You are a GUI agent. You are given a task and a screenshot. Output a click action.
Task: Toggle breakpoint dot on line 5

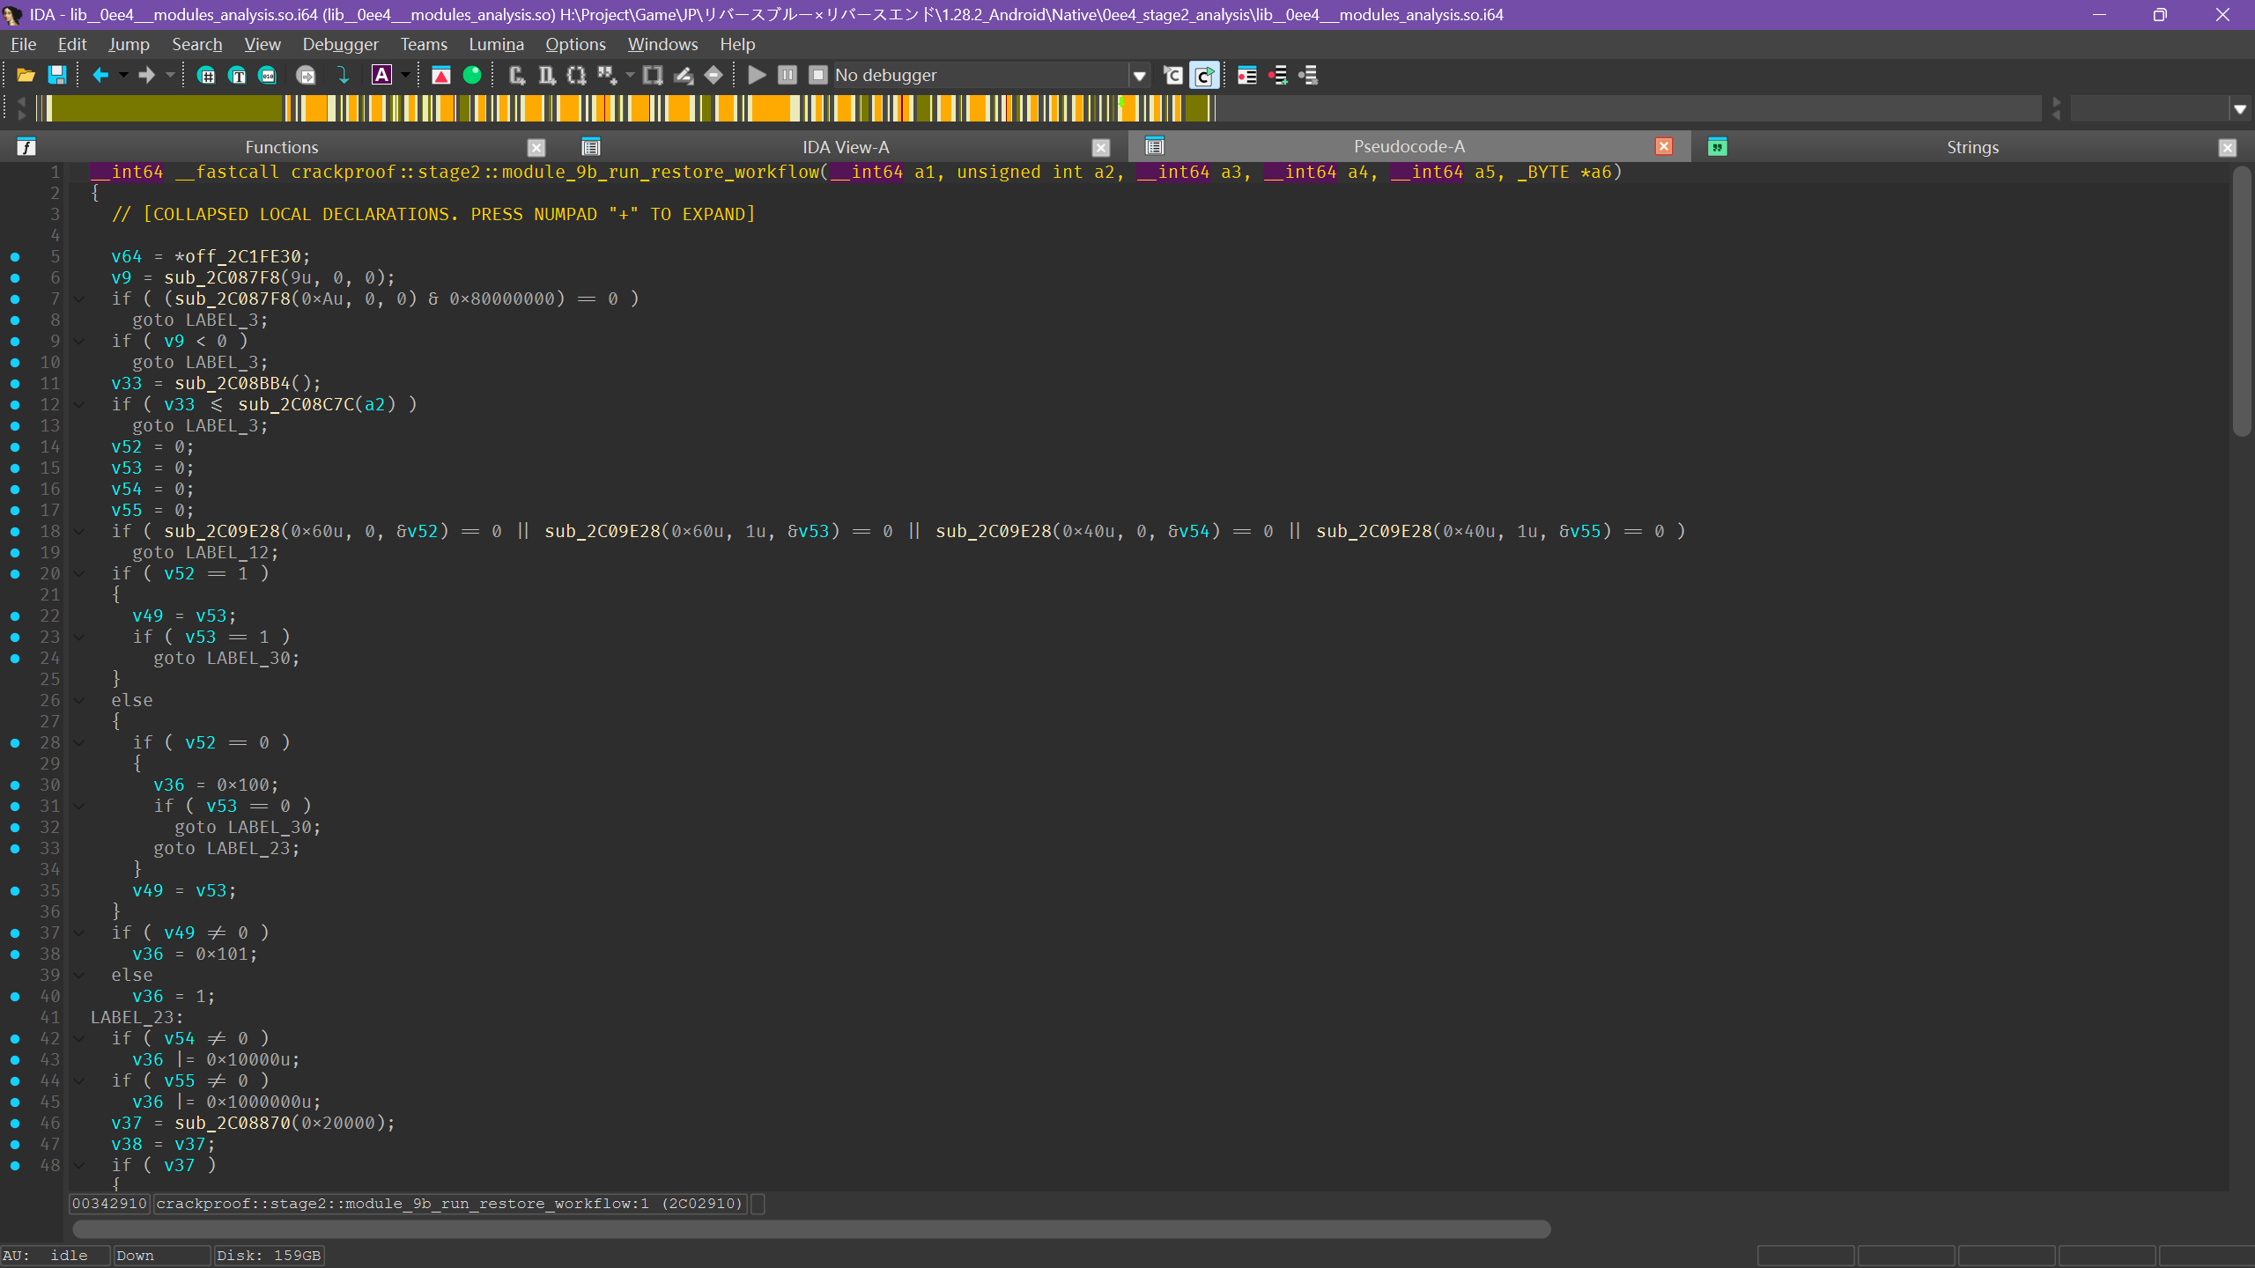click(15, 257)
